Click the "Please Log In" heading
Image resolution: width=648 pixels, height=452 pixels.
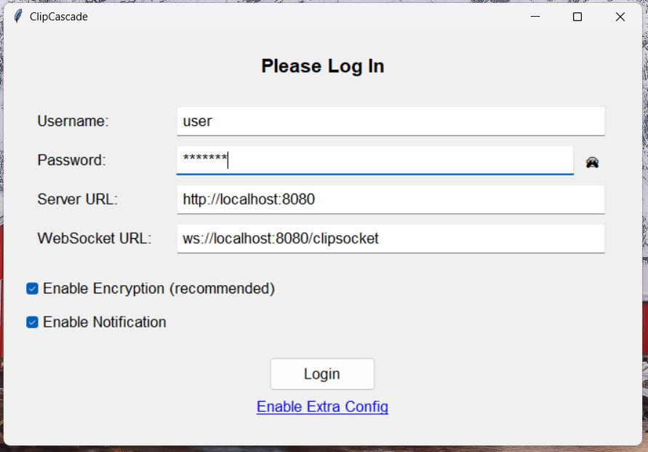[322, 66]
